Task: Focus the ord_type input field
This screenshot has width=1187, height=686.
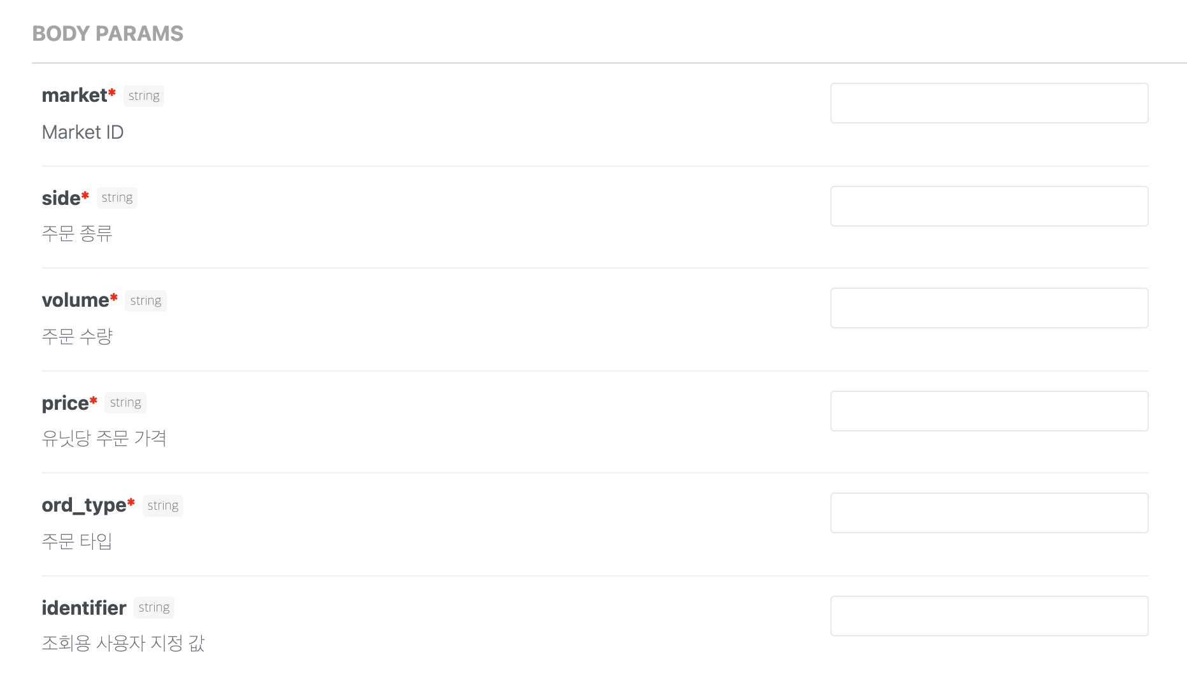Action: tap(989, 513)
